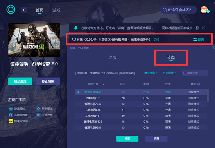Viewport: 215px width, 148px height.
Task: Go back with the left arrow button
Action: pyautogui.click(x=24, y=10)
